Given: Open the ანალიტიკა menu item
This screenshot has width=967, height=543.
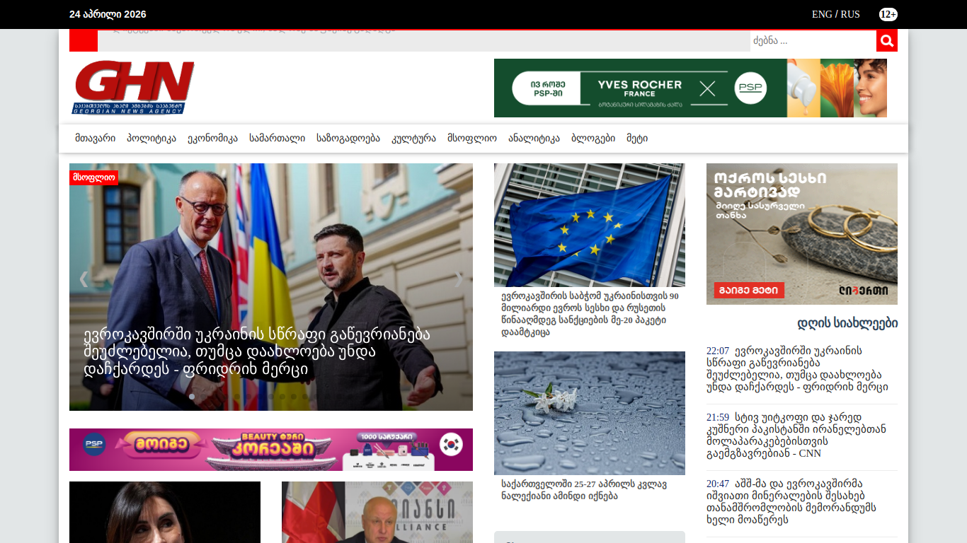Looking at the screenshot, I should (x=534, y=139).
